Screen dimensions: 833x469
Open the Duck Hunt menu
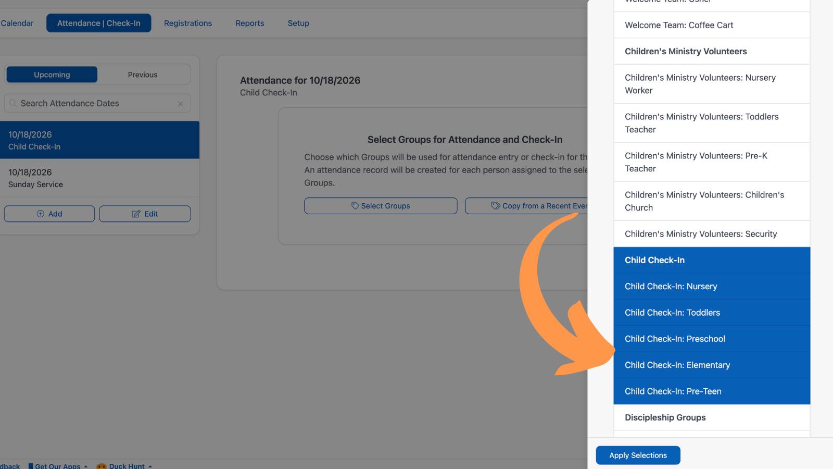point(124,466)
